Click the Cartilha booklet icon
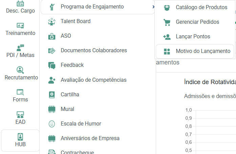Viewport: 236px width, 154px height. pyautogui.click(x=52, y=95)
